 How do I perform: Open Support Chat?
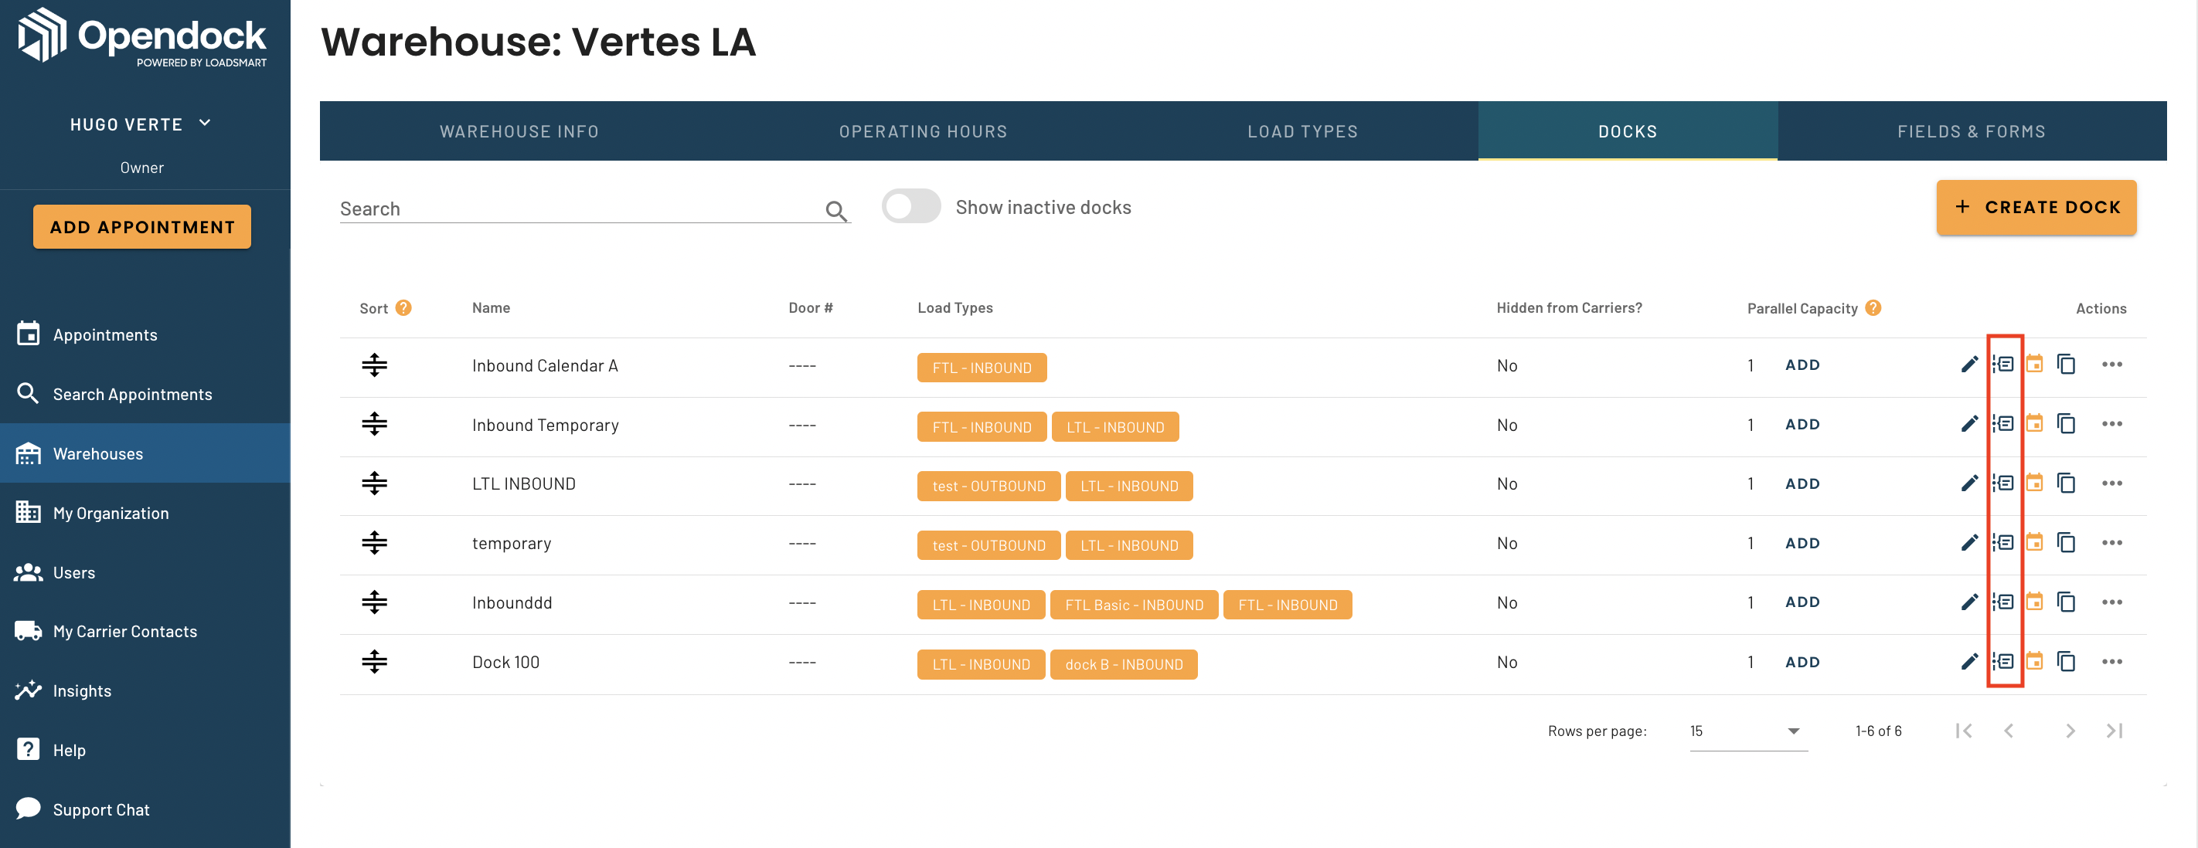145,809
